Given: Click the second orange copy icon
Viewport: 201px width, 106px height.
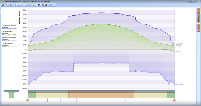Looking at the screenshot, I should coord(43,5).
